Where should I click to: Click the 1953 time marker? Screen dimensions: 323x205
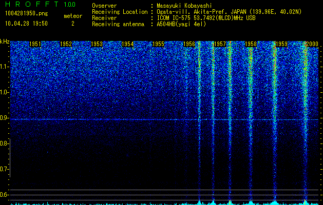[97, 44]
